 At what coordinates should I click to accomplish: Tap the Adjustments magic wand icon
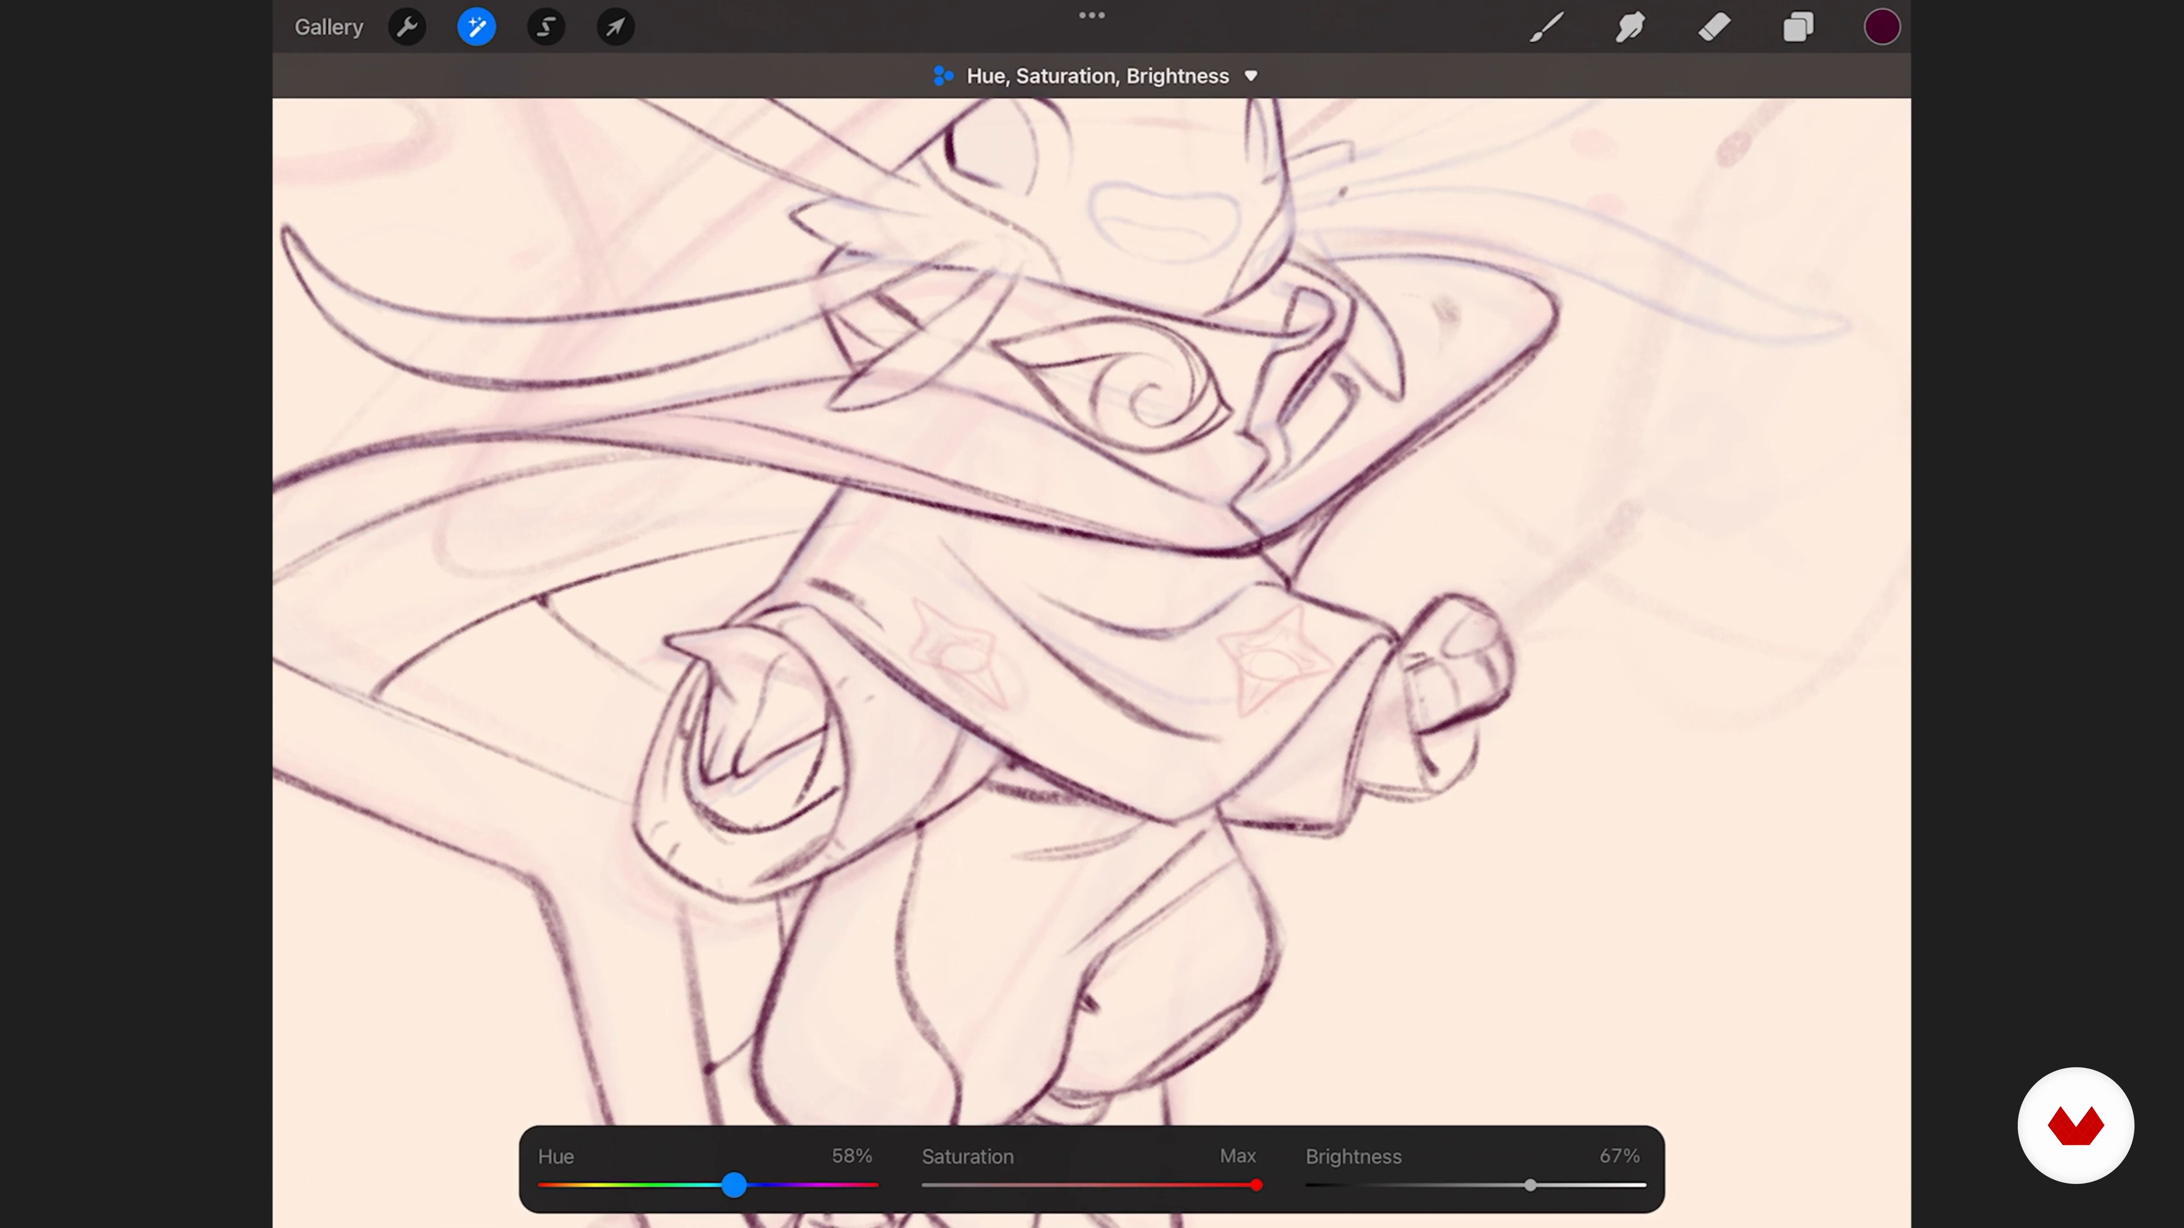[x=477, y=27]
